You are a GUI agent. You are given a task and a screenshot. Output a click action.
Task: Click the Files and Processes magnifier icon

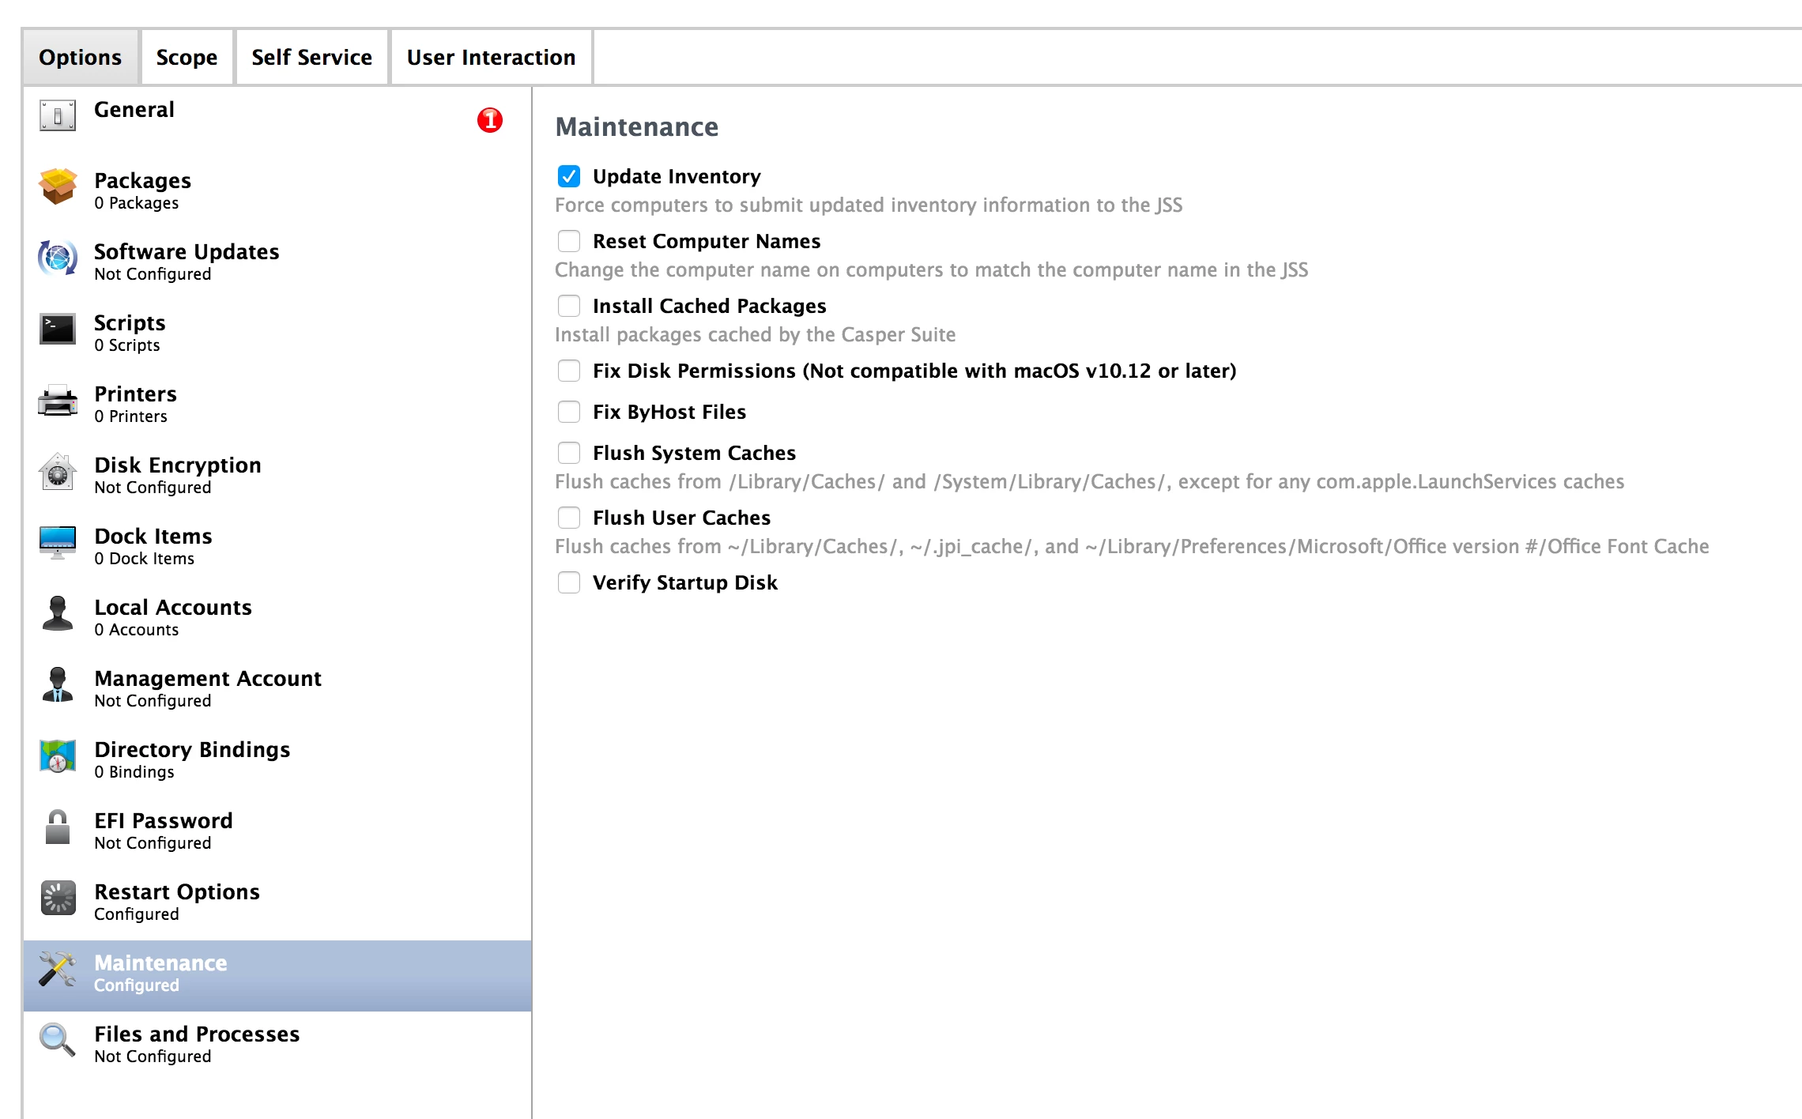pyautogui.click(x=58, y=1041)
